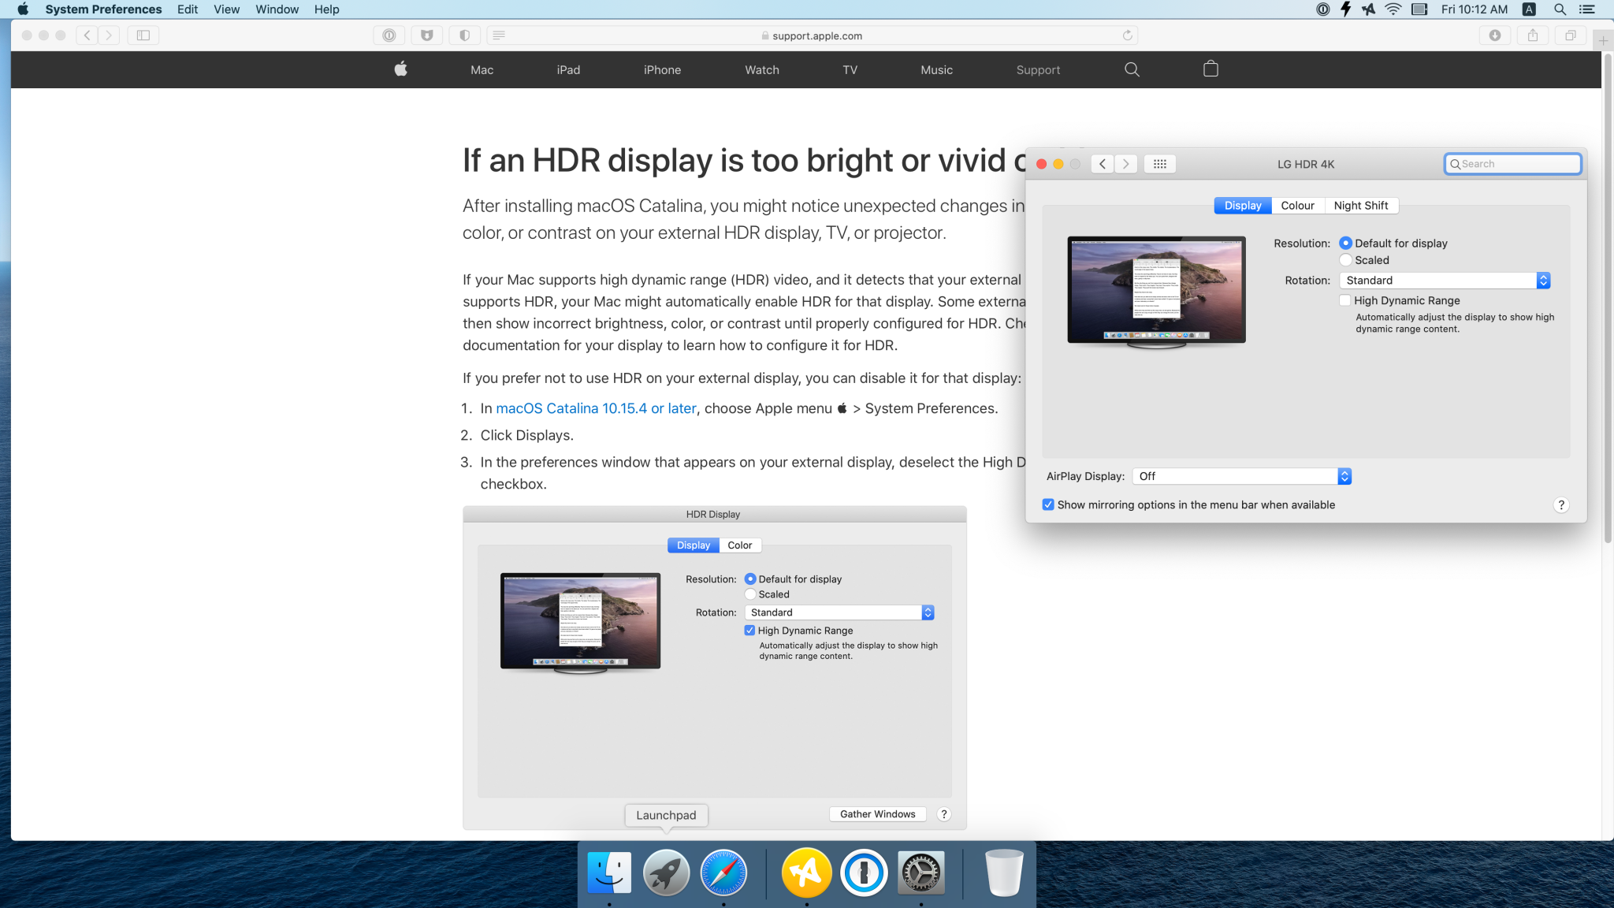Open shopping bag on Apple website
This screenshot has height=908, width=1614.
coord(1210,69)
